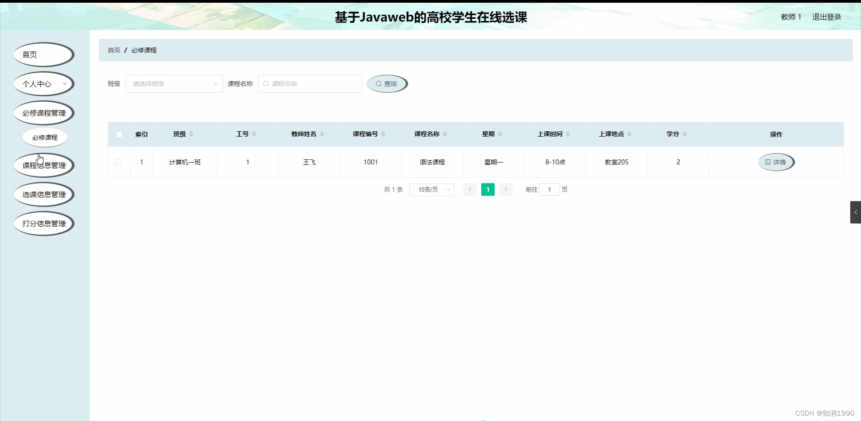The height and width of the screenshot is (421, 861).
Task: Expand the 个人中心 menu chevron
Action: (x=65, y=84)
